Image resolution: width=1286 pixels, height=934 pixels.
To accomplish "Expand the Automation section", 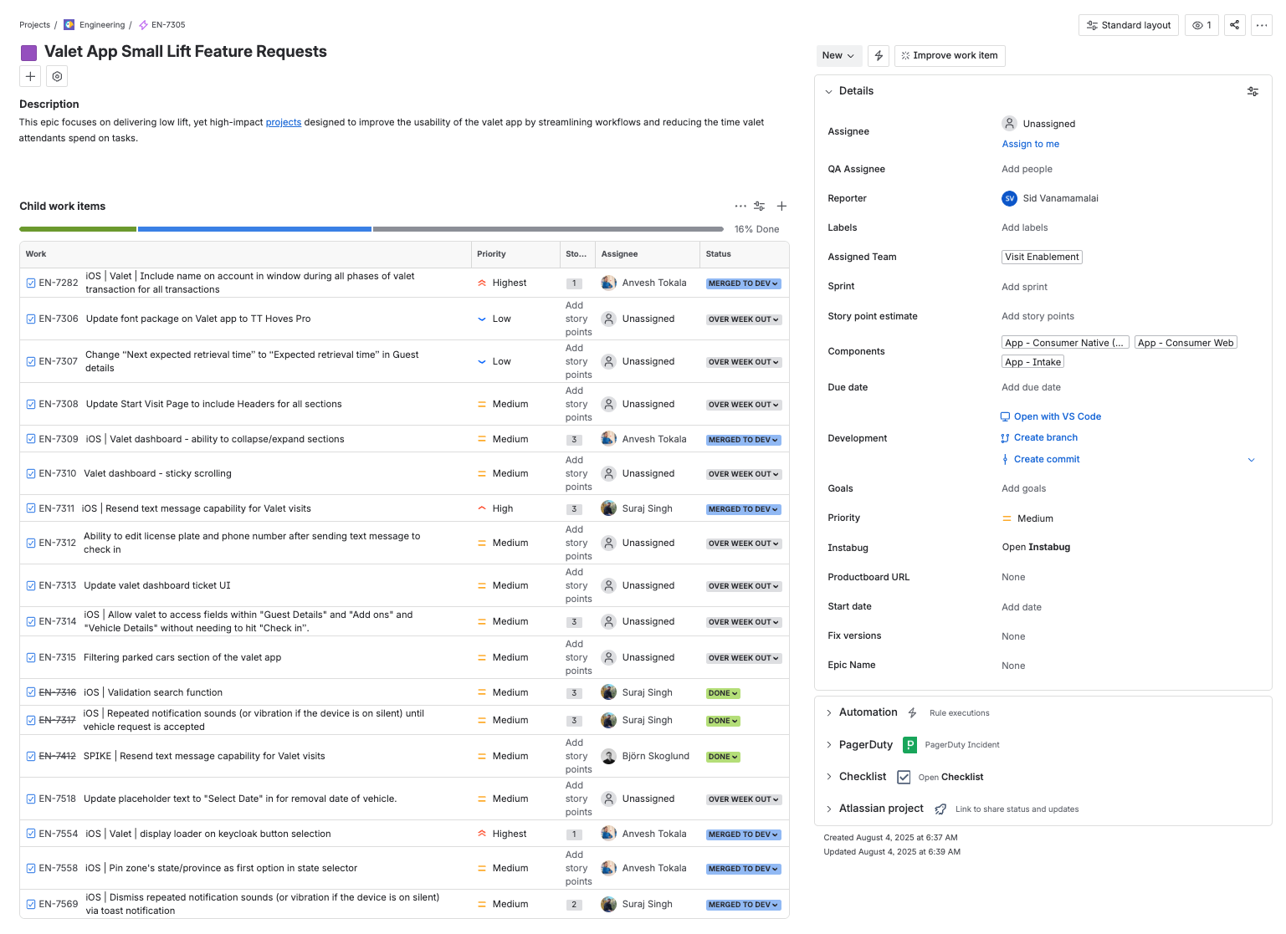I will point(829,713).
